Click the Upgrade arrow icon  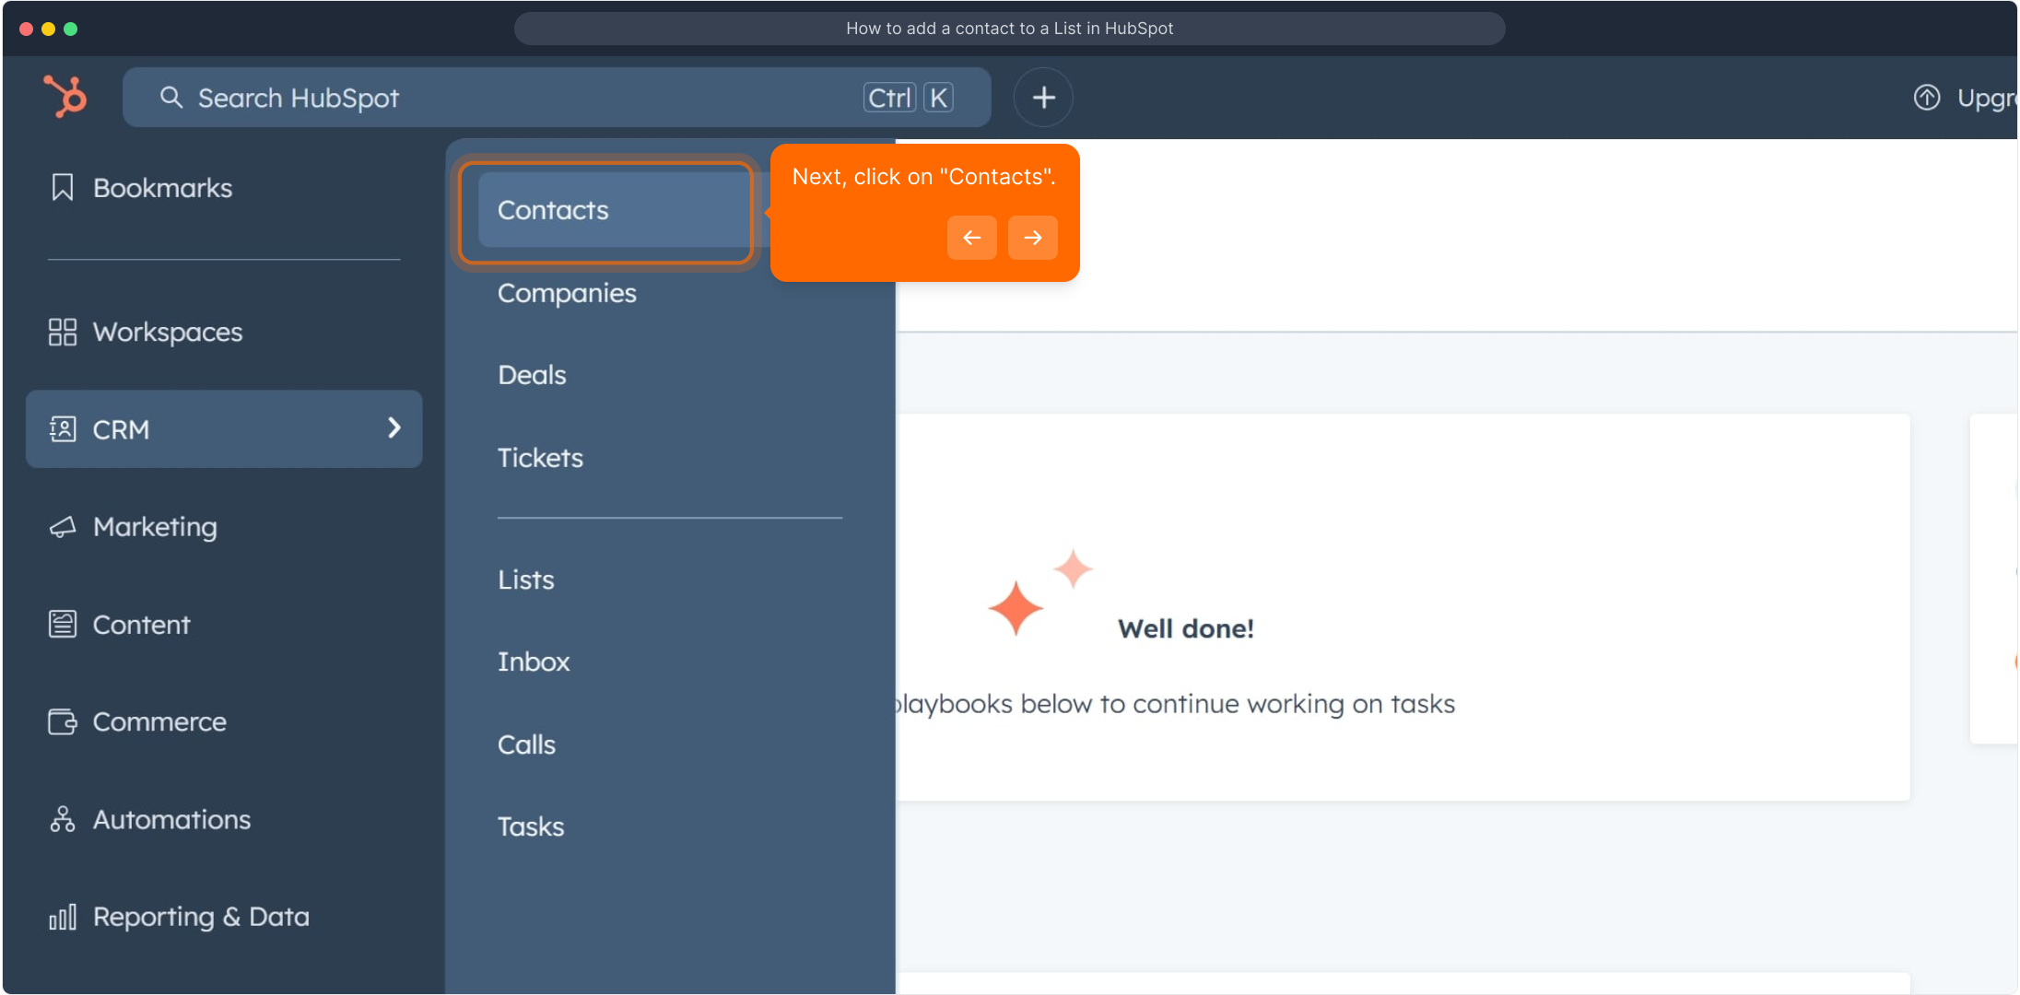click(1926, 98)
